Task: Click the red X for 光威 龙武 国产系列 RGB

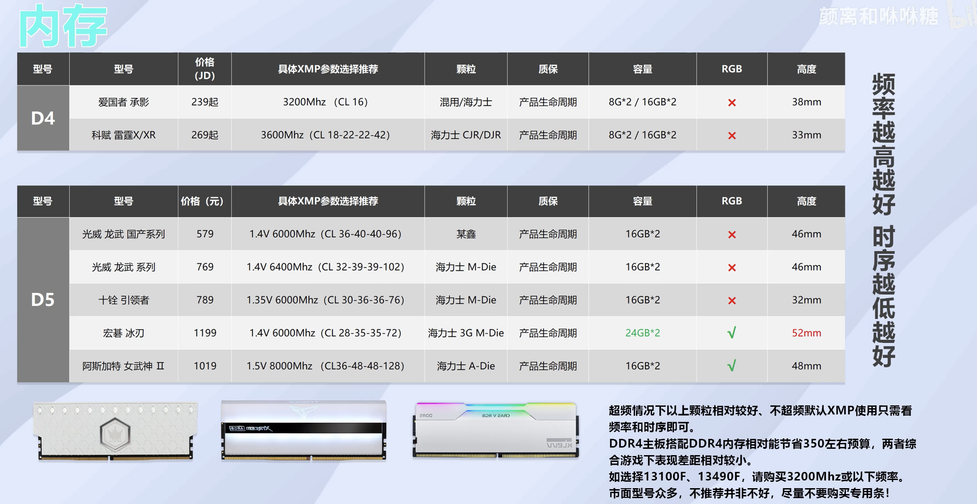Action: (x=731, y=235)
